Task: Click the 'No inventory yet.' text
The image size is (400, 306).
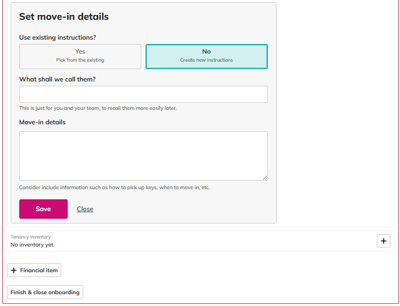Action: pos(32,245)
